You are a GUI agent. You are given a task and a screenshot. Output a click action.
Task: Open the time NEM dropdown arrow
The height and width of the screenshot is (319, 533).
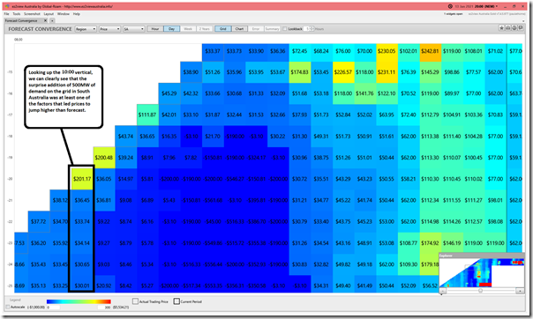tap(497, 6)
